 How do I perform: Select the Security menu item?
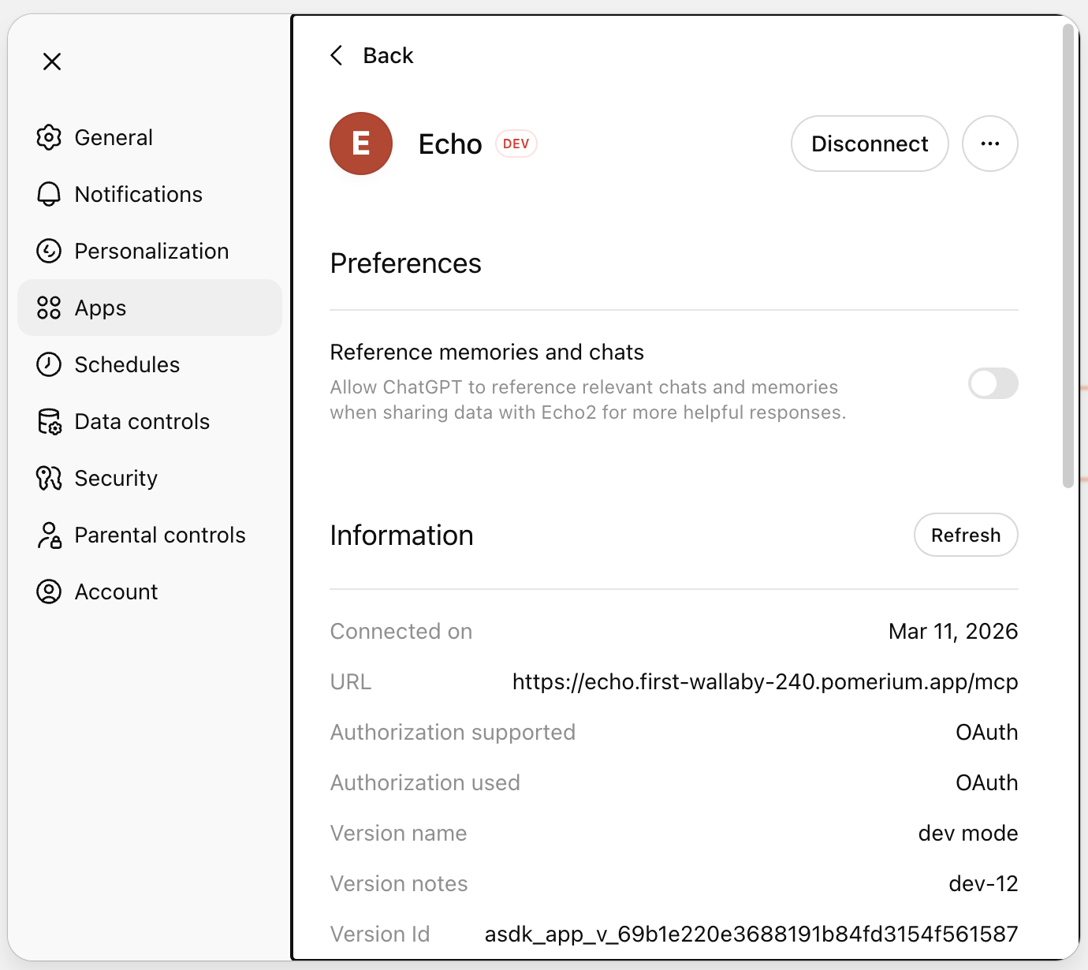115,478
